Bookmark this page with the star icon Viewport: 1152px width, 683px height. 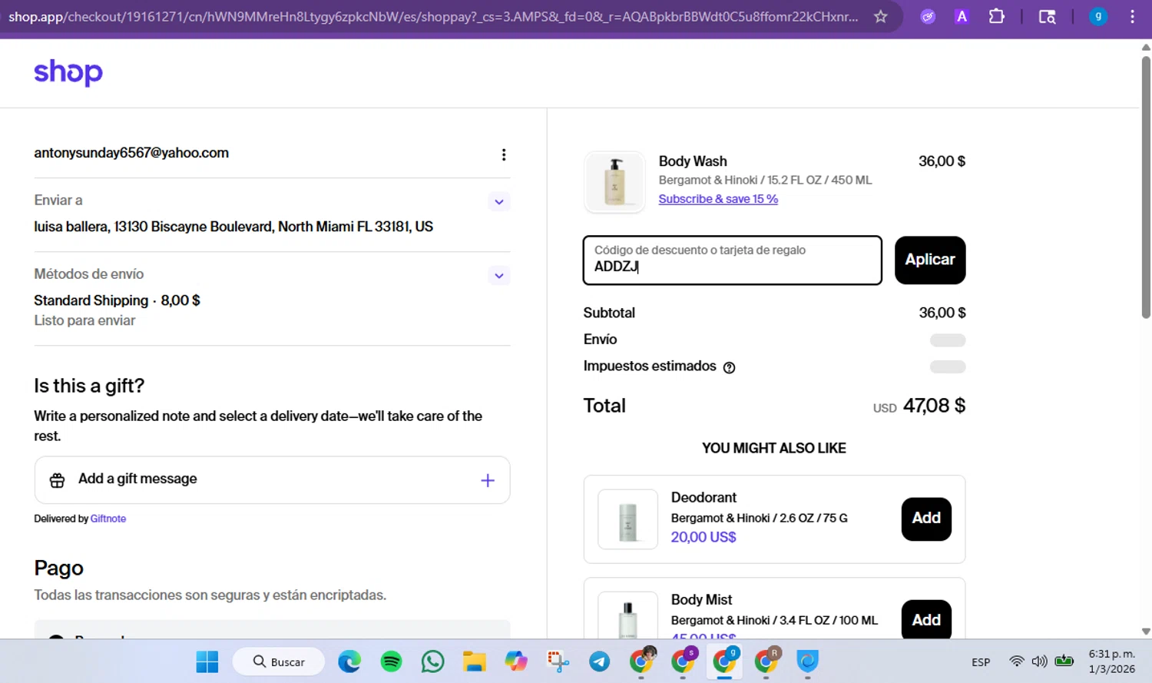click(x=880, y=16)
